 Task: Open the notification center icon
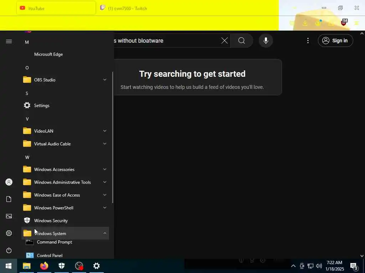click(x=354, y=266)
